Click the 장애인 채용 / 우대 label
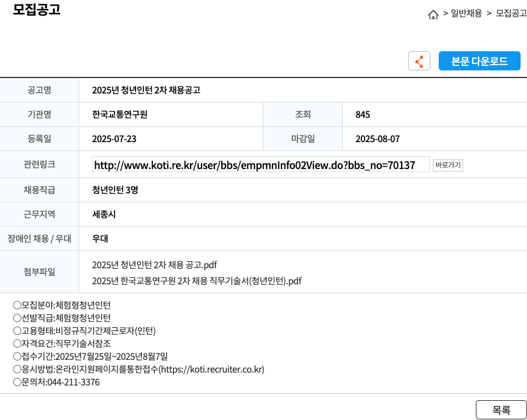Screen dimensions: 527x420 (x=39, y=238)
